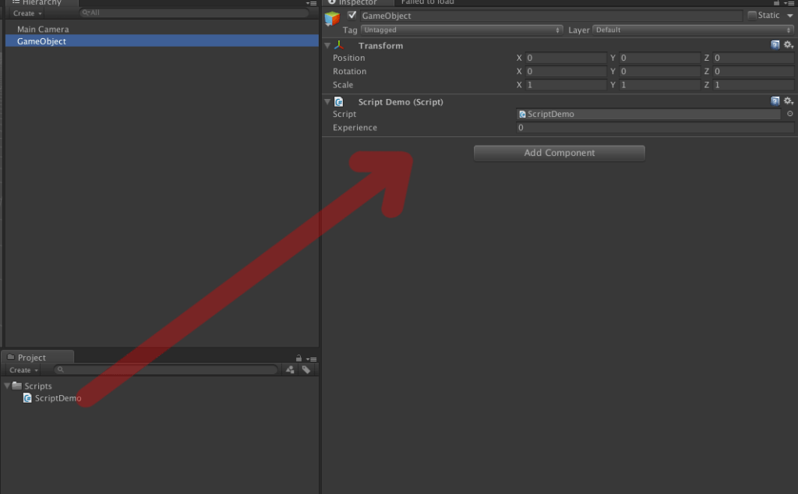This screenshot has width=798, height=494.
Task: Click the GameObject name field
Action: 551,16
